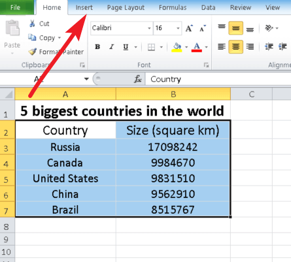The height and width of the screenshot is (262, 291).
Task: Open Font dialog launcher in Font group
Action: pos(206,65)
